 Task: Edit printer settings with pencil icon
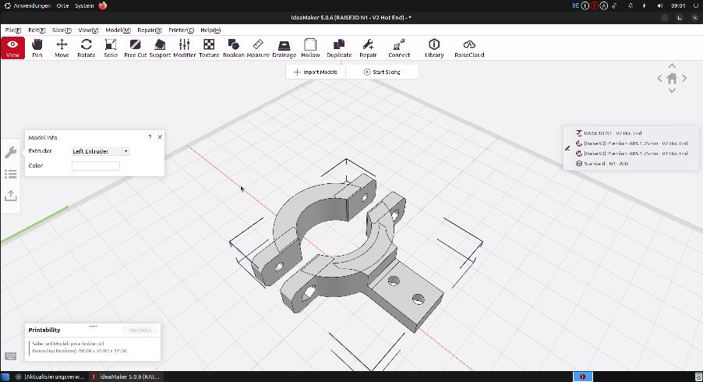[567, 148]
